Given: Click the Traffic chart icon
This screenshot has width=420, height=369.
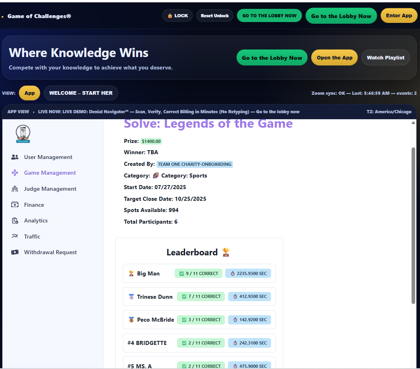Looking at the screenshot, I should pos(15,236).
